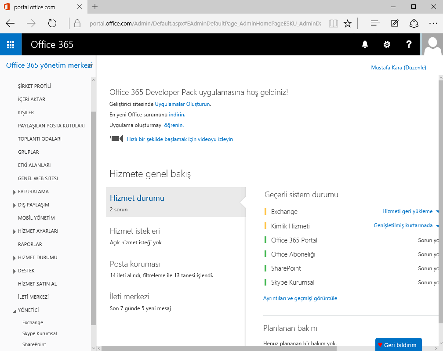The height and width of the screenshot is (351, 443).
Task: Open the user profile avatar
Action: (x=432, y=44)
